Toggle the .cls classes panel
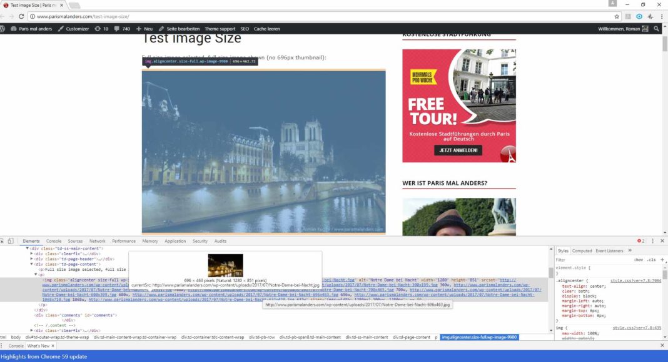 (651, 260)
